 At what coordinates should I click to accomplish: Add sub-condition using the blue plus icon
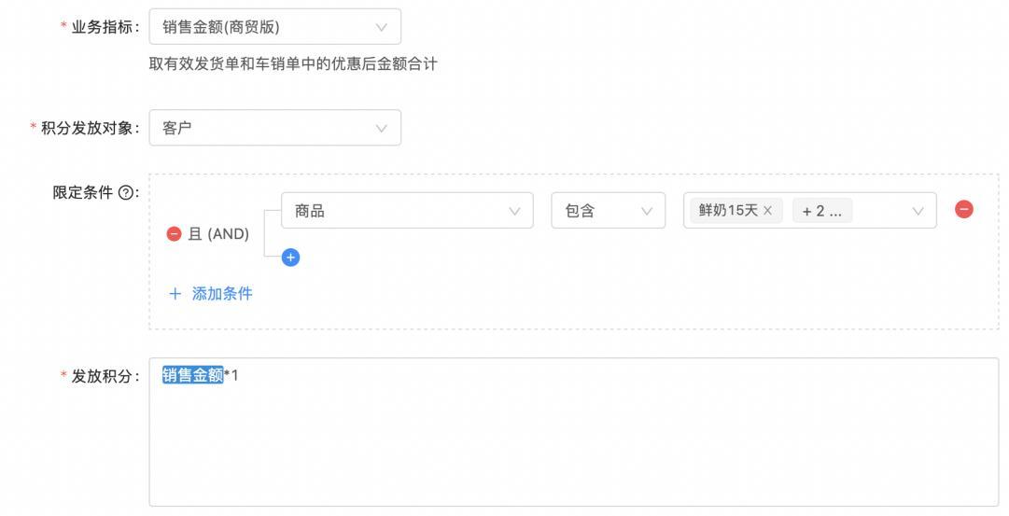(290, 257)
